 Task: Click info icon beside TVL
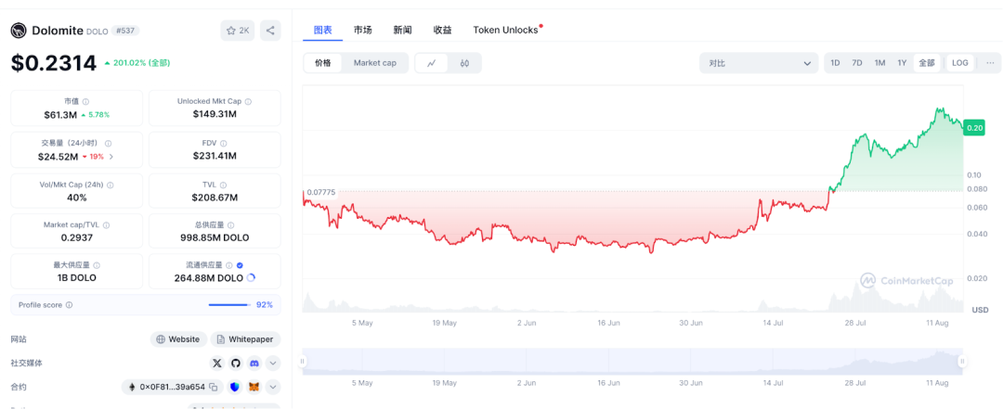click(223, 185)
